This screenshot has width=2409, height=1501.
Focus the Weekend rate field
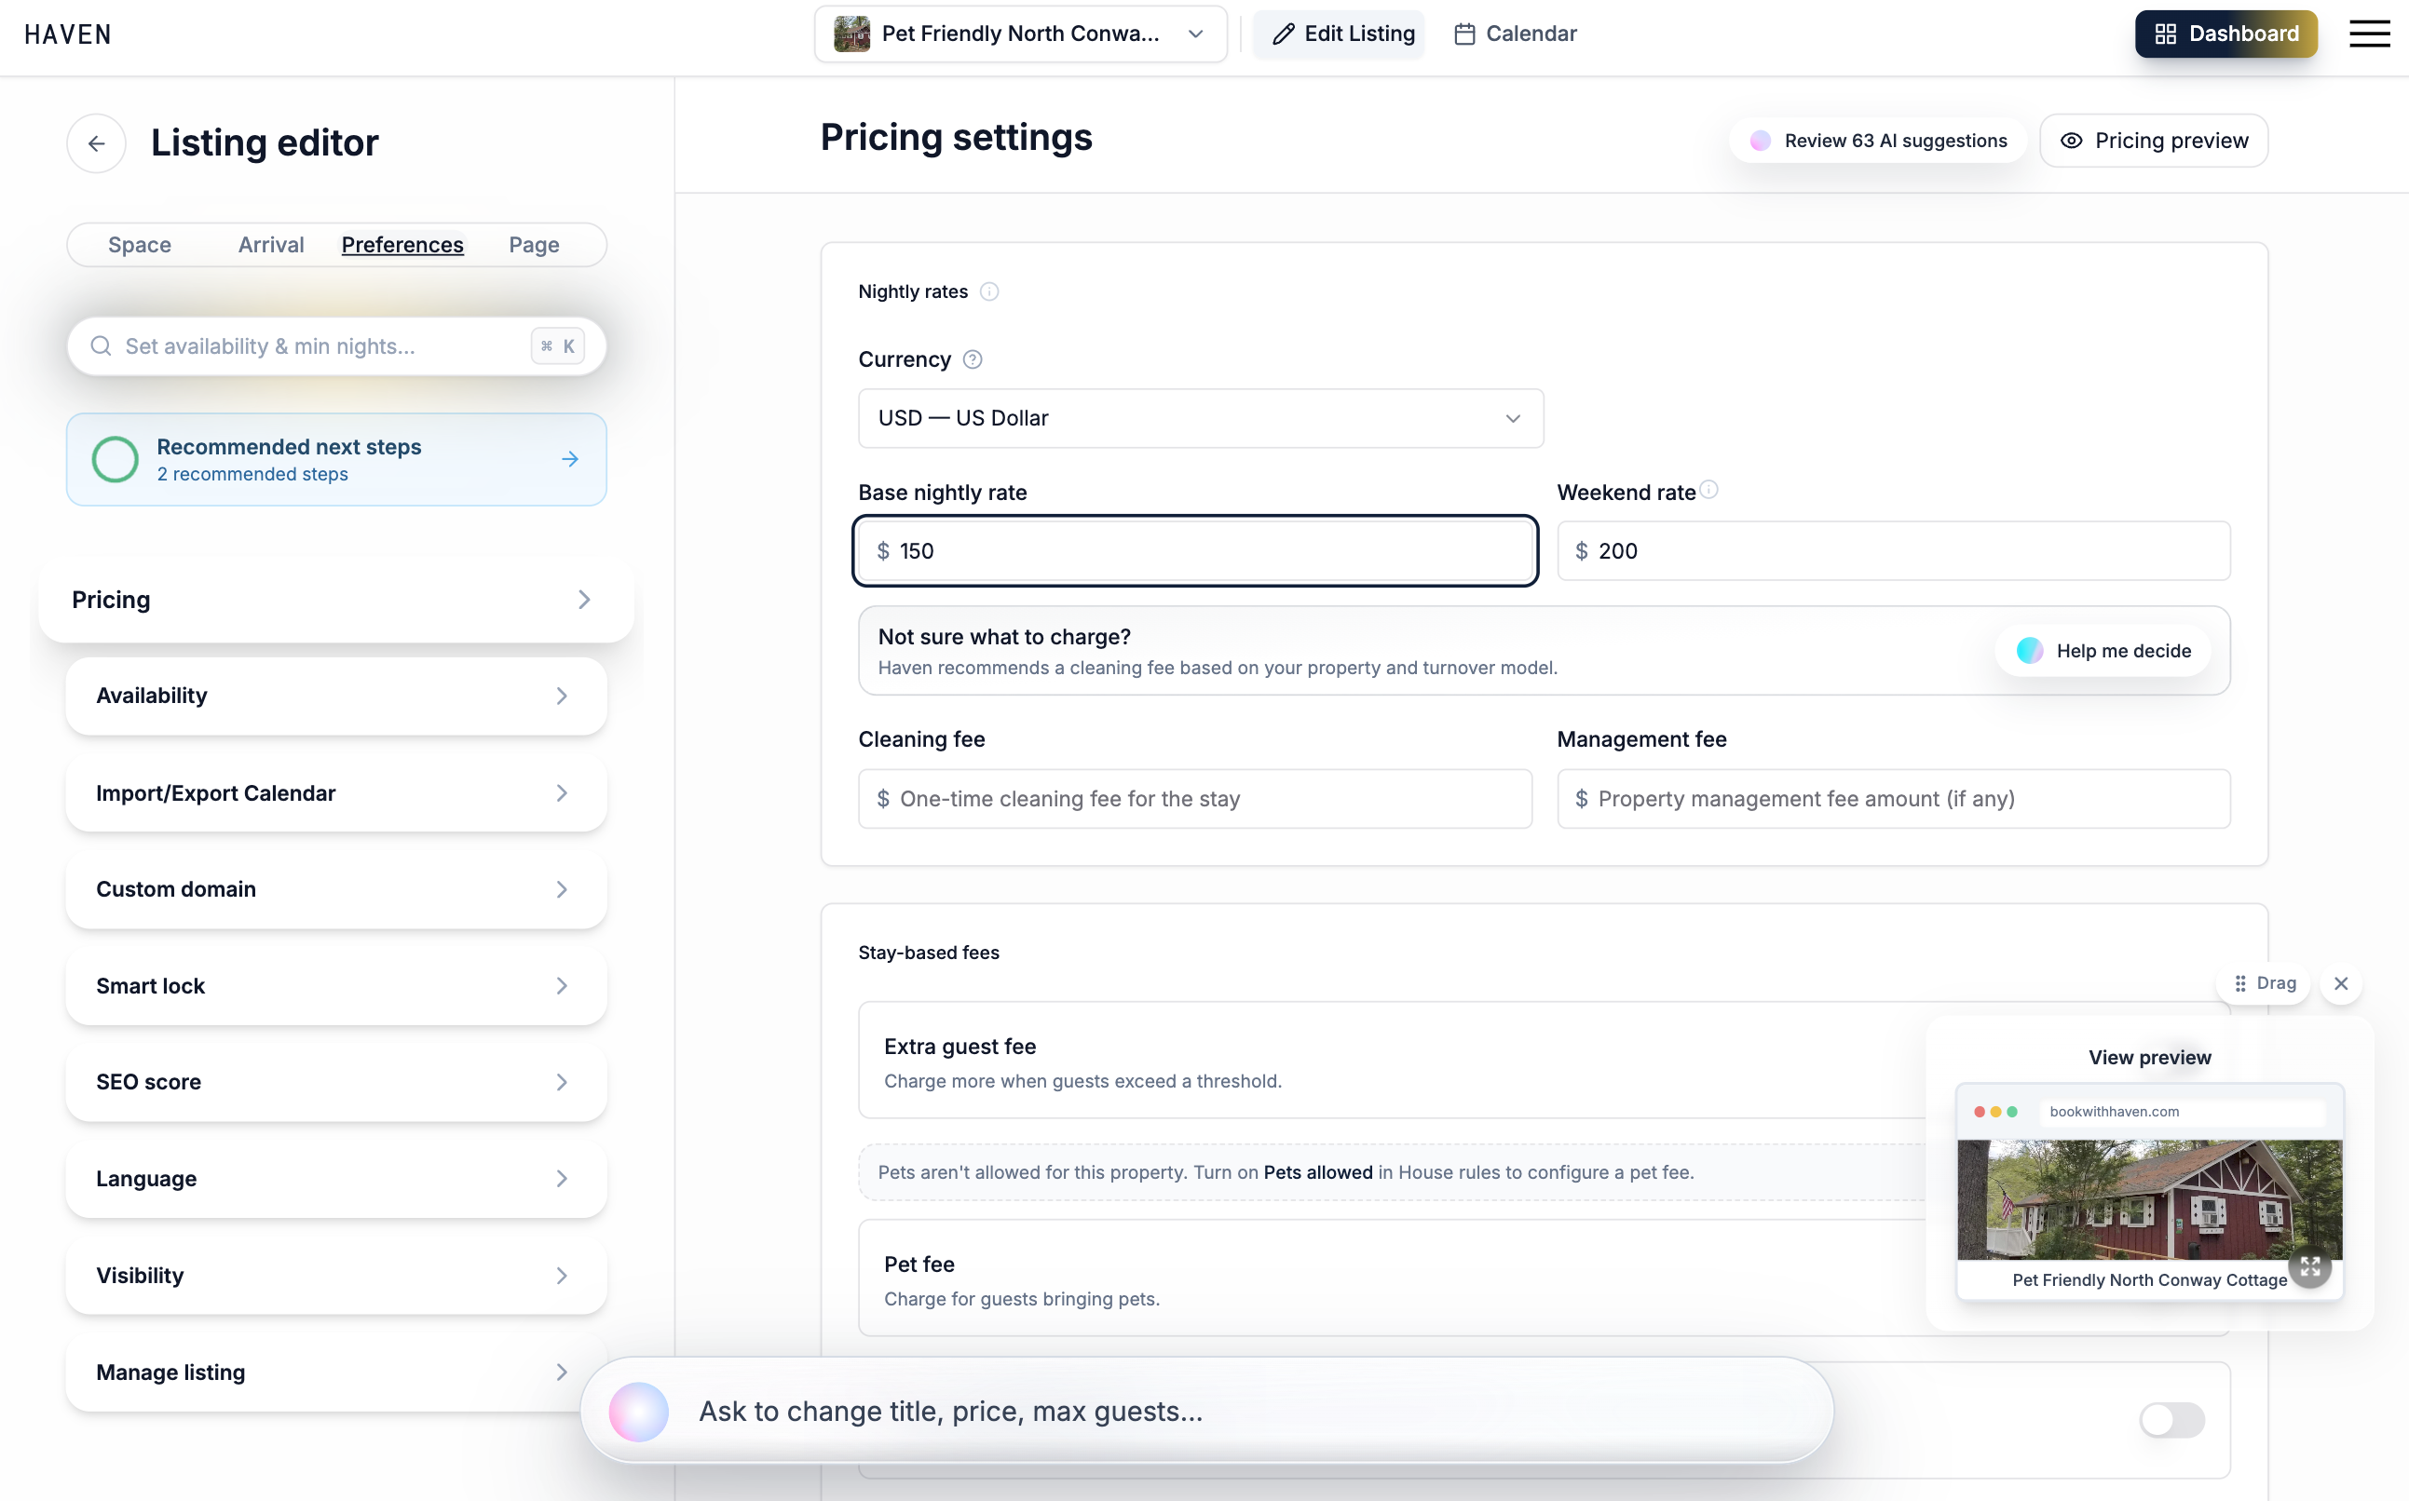tap(1893, 551)
